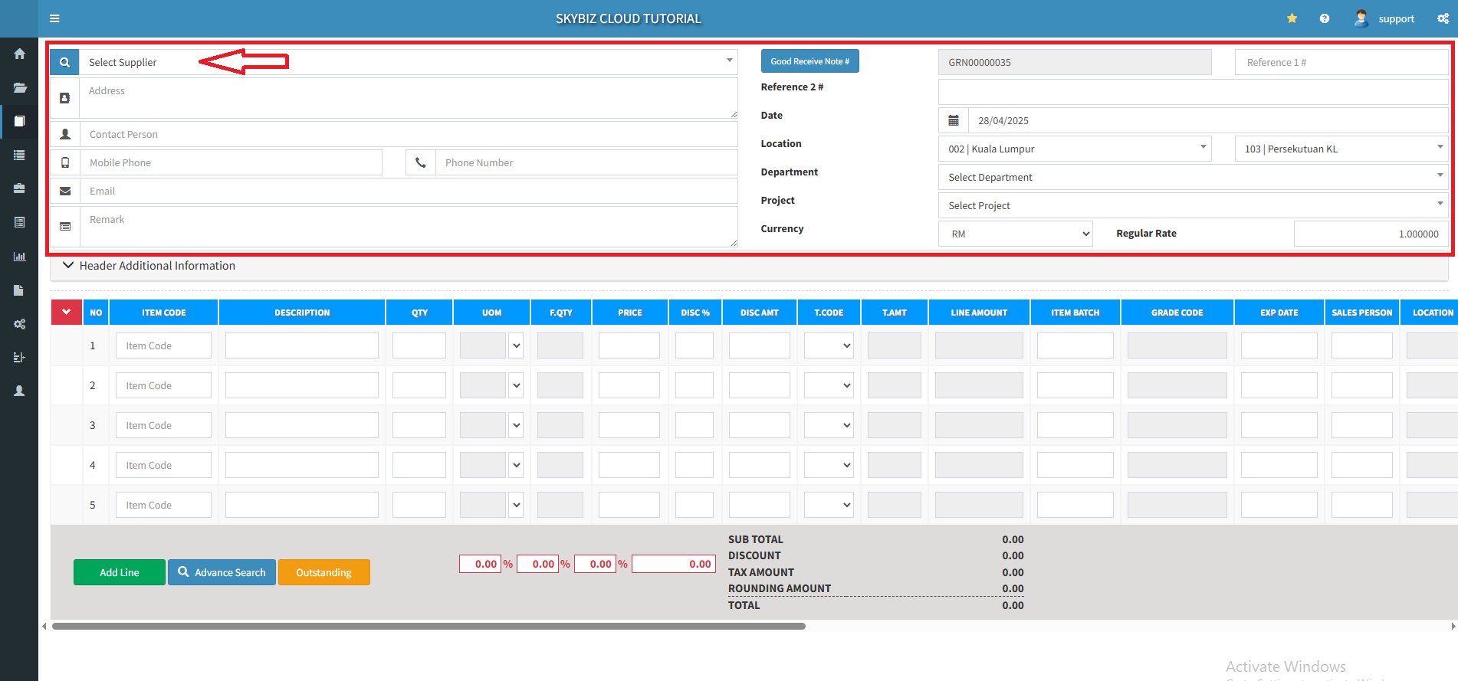The height and width of the screenshot is (681, 1458).
Task: Open the bar chart reports sidebar icon
Action: coord(19,257)
